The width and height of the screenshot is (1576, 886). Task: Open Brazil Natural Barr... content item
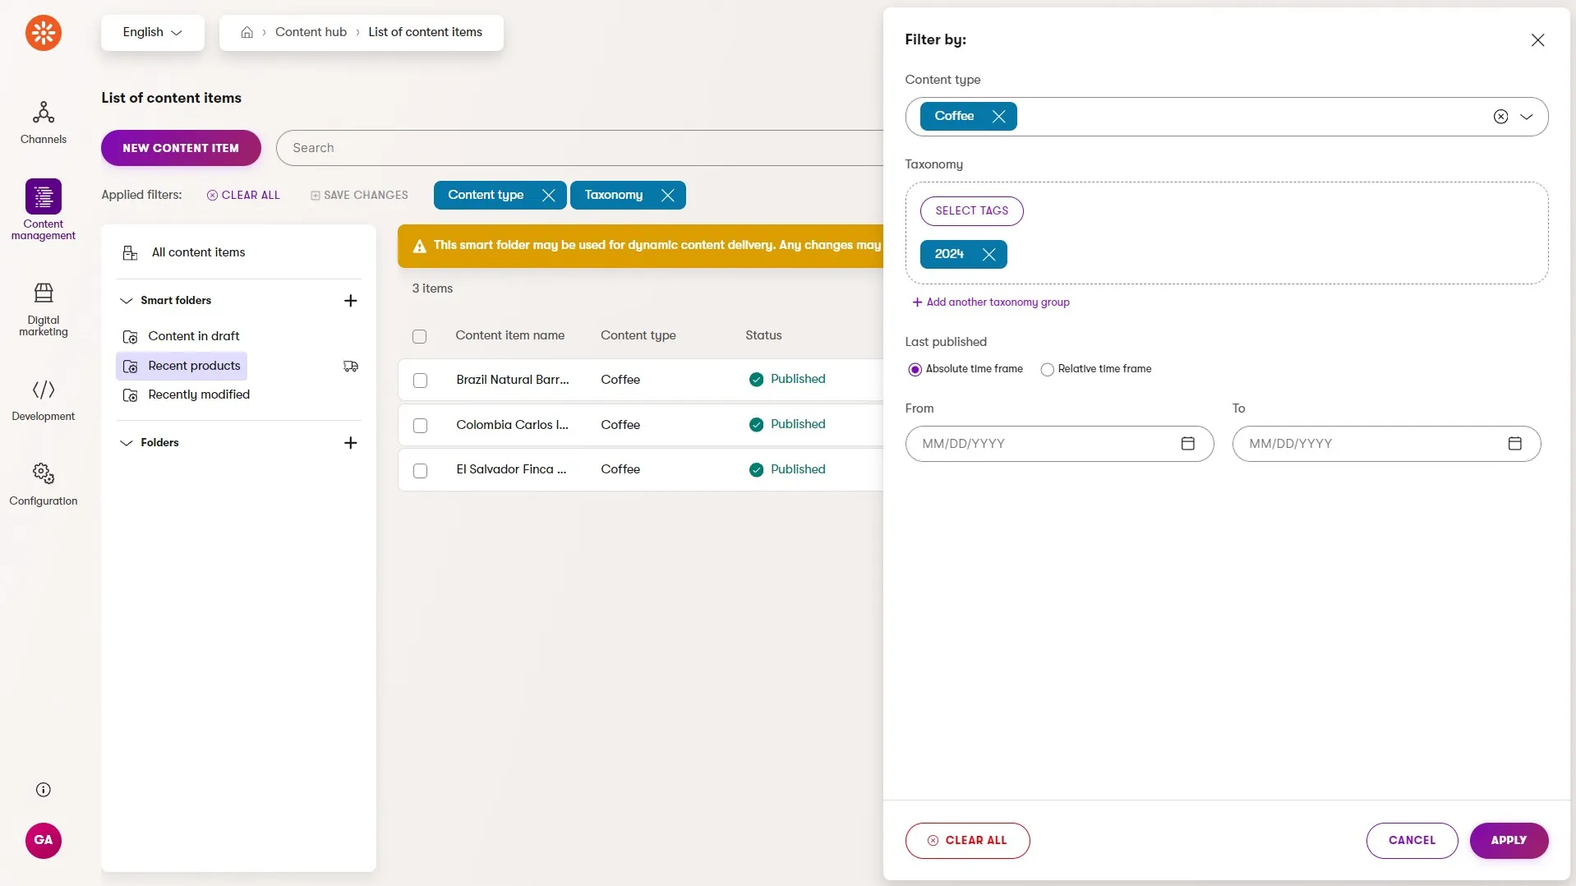(512, 380)
